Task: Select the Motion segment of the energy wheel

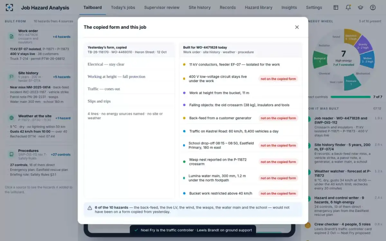Action: pyautogui.click(x=368, y=60)
